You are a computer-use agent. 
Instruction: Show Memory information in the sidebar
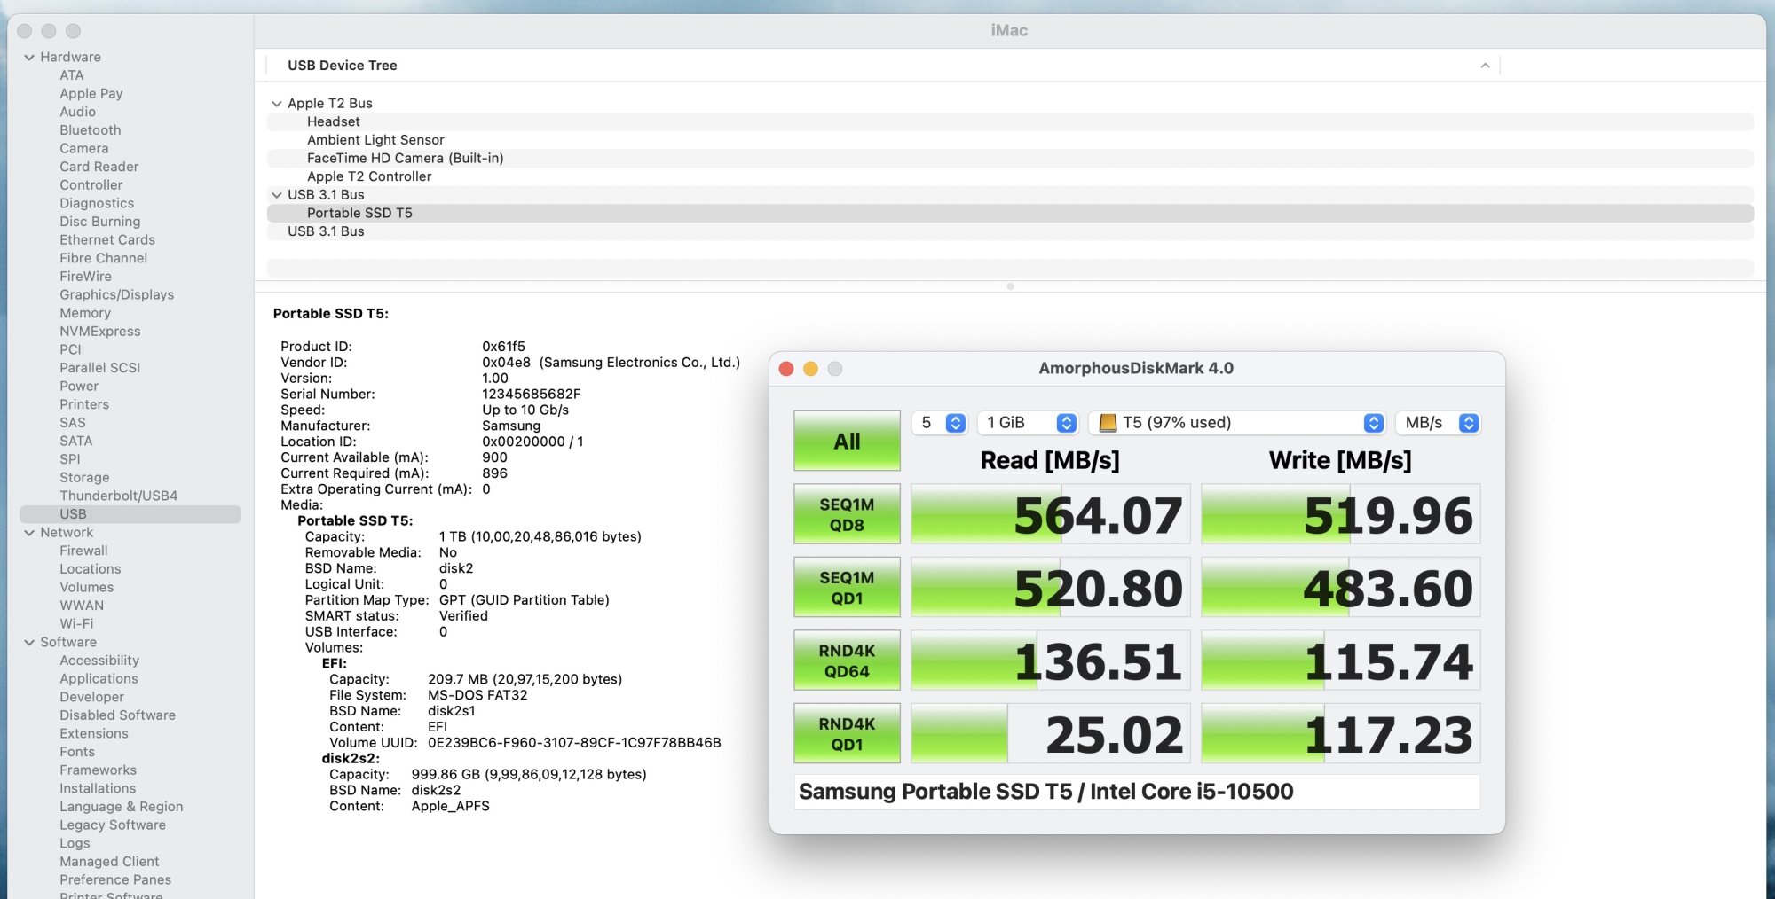click(x=85, y=313)
